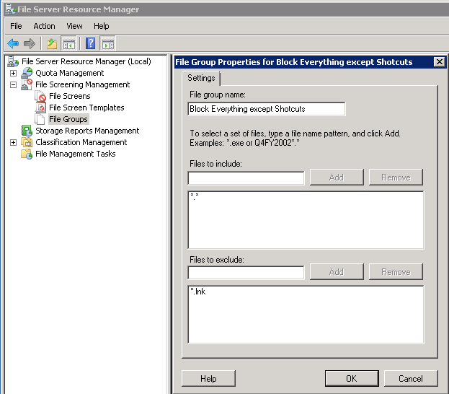Click the Back arrow toolbar icon

[x=13, y=43]
